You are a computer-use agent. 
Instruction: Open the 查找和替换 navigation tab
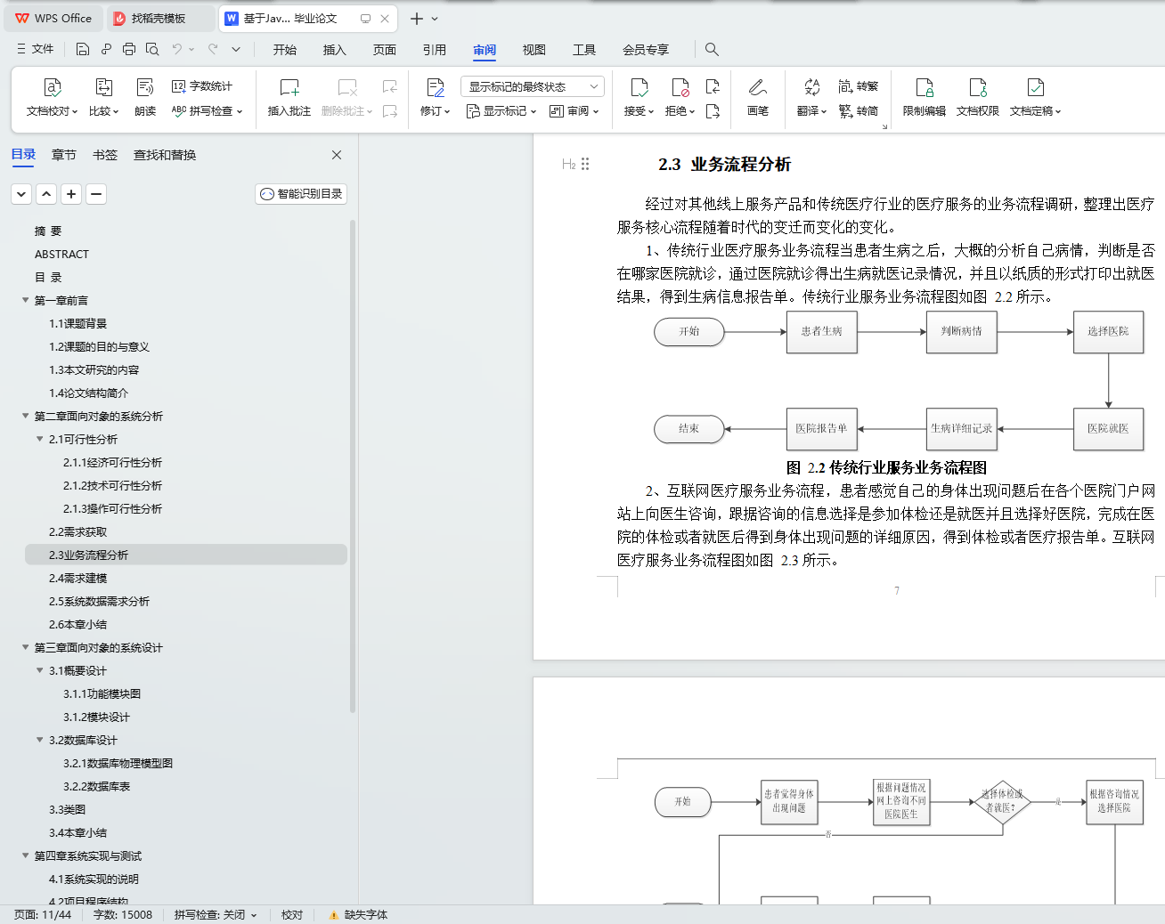pyautogui.click(x=165, y=155)
